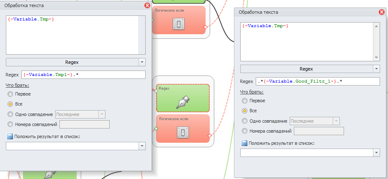Click the red output connector of upper Логическое если
The width and height of the screenshot is (388, 179).
coord(205,27)
